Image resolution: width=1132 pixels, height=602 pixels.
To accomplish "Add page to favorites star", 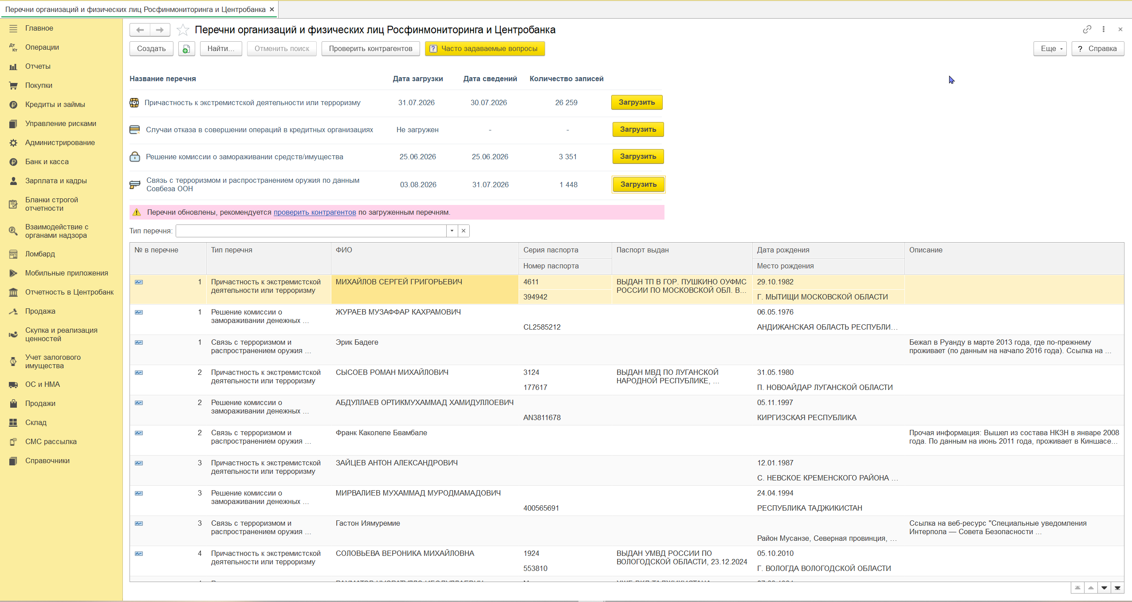I will pos(183,30).
